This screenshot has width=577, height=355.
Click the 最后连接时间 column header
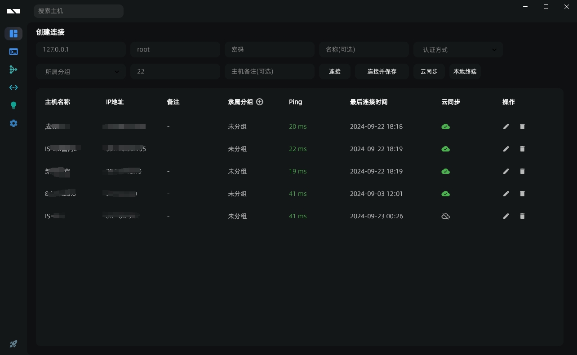click(369, 102)
